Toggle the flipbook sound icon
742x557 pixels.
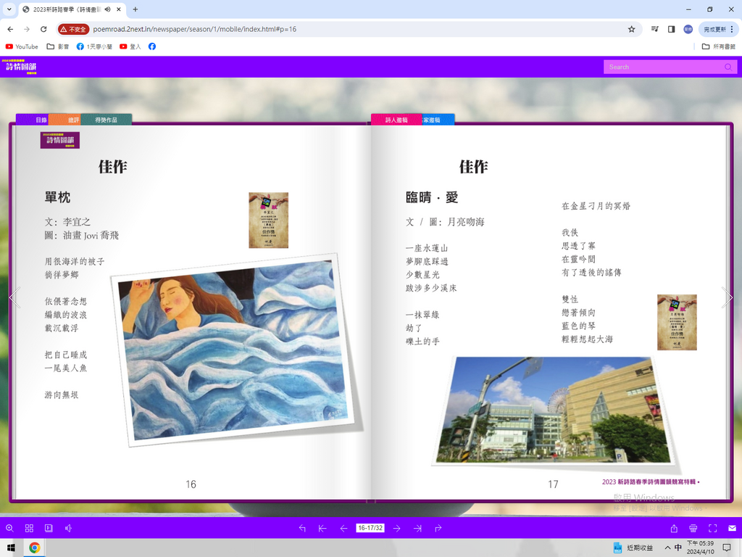(68, 528)
